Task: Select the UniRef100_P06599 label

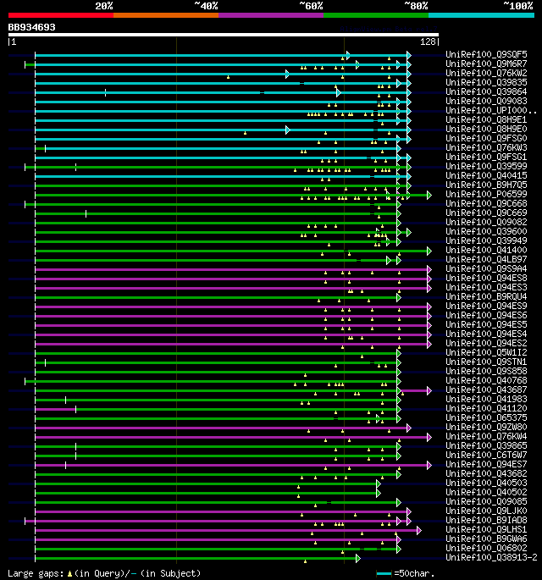Action: [x=486, y=194]
